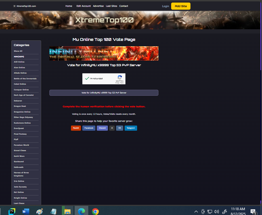Open the Aion Online category
The image size is (262, 215).
[19, 68]
